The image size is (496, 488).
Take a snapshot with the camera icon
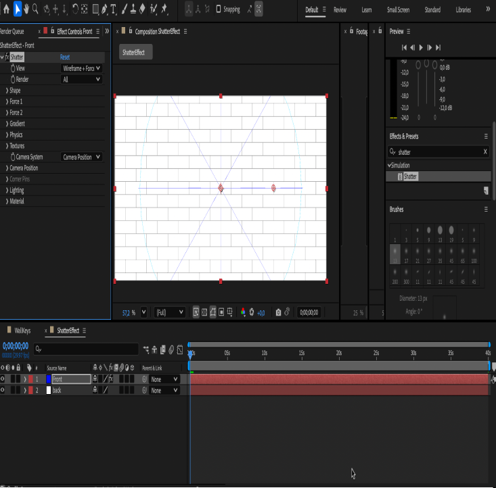click(x=278, y=312)
